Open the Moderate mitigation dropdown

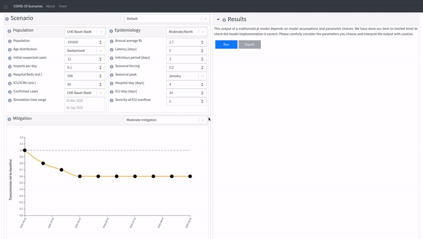[x=165, y=120]
